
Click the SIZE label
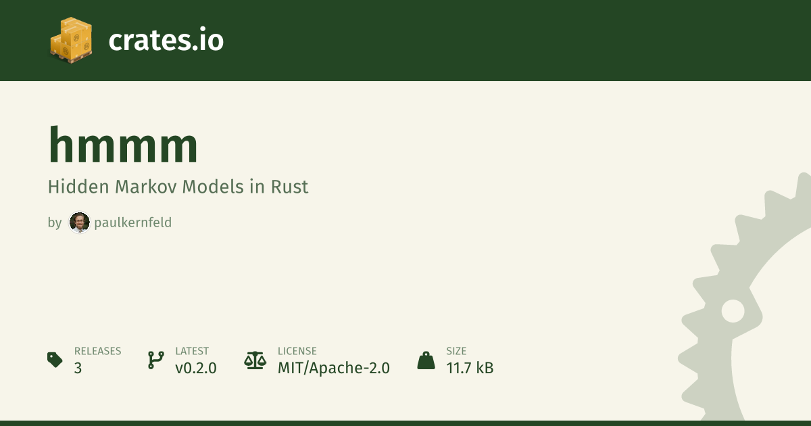[457, 351]
